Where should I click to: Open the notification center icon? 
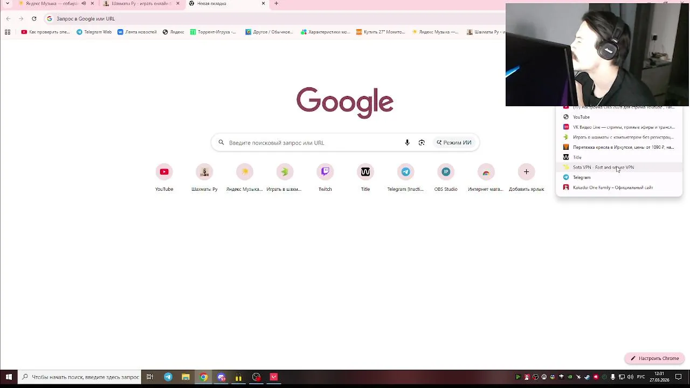[679, 377]
